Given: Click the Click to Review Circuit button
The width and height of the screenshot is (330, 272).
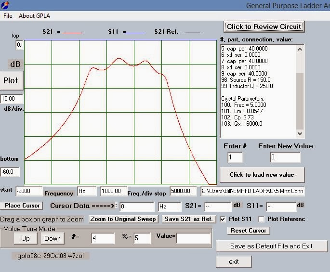Looking at the screenshot, I should click(x=264, y=26).
